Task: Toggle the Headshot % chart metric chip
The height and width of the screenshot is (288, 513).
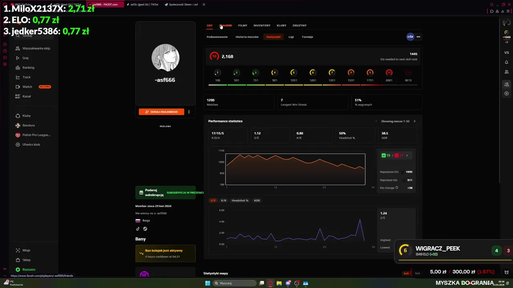Action: (x=240, y=200)
